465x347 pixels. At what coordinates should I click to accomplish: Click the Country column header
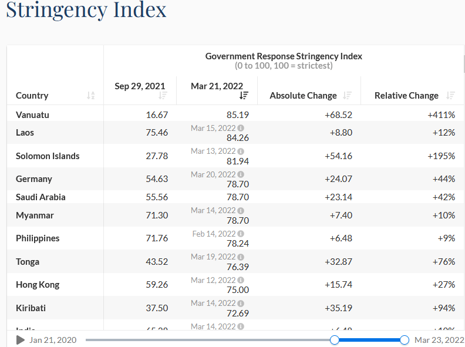32,96
